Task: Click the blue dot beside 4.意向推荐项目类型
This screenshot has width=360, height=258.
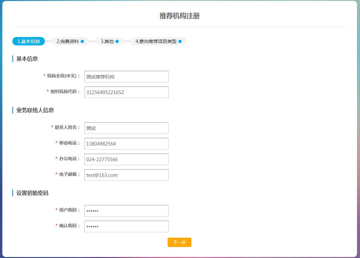Action: (x=180, y=41)
